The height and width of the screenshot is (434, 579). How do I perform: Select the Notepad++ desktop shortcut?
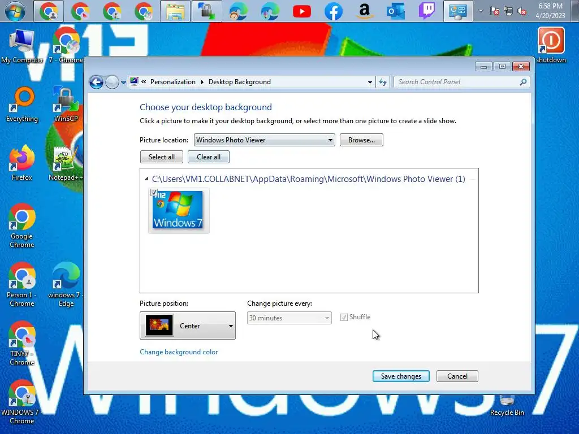click(66, 163)
